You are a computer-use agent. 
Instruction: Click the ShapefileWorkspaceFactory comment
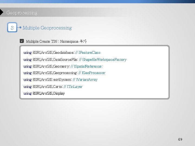pos(104,59)
